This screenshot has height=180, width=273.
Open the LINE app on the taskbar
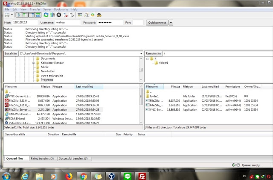128,176
